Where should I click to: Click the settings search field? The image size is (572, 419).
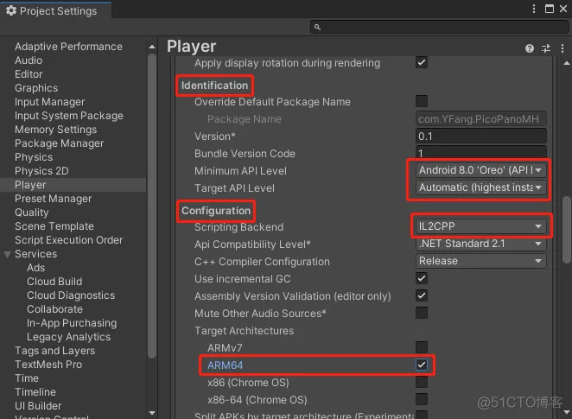[439, 27]
